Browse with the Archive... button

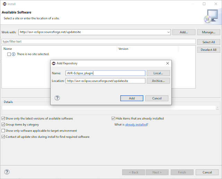point(158,81)
